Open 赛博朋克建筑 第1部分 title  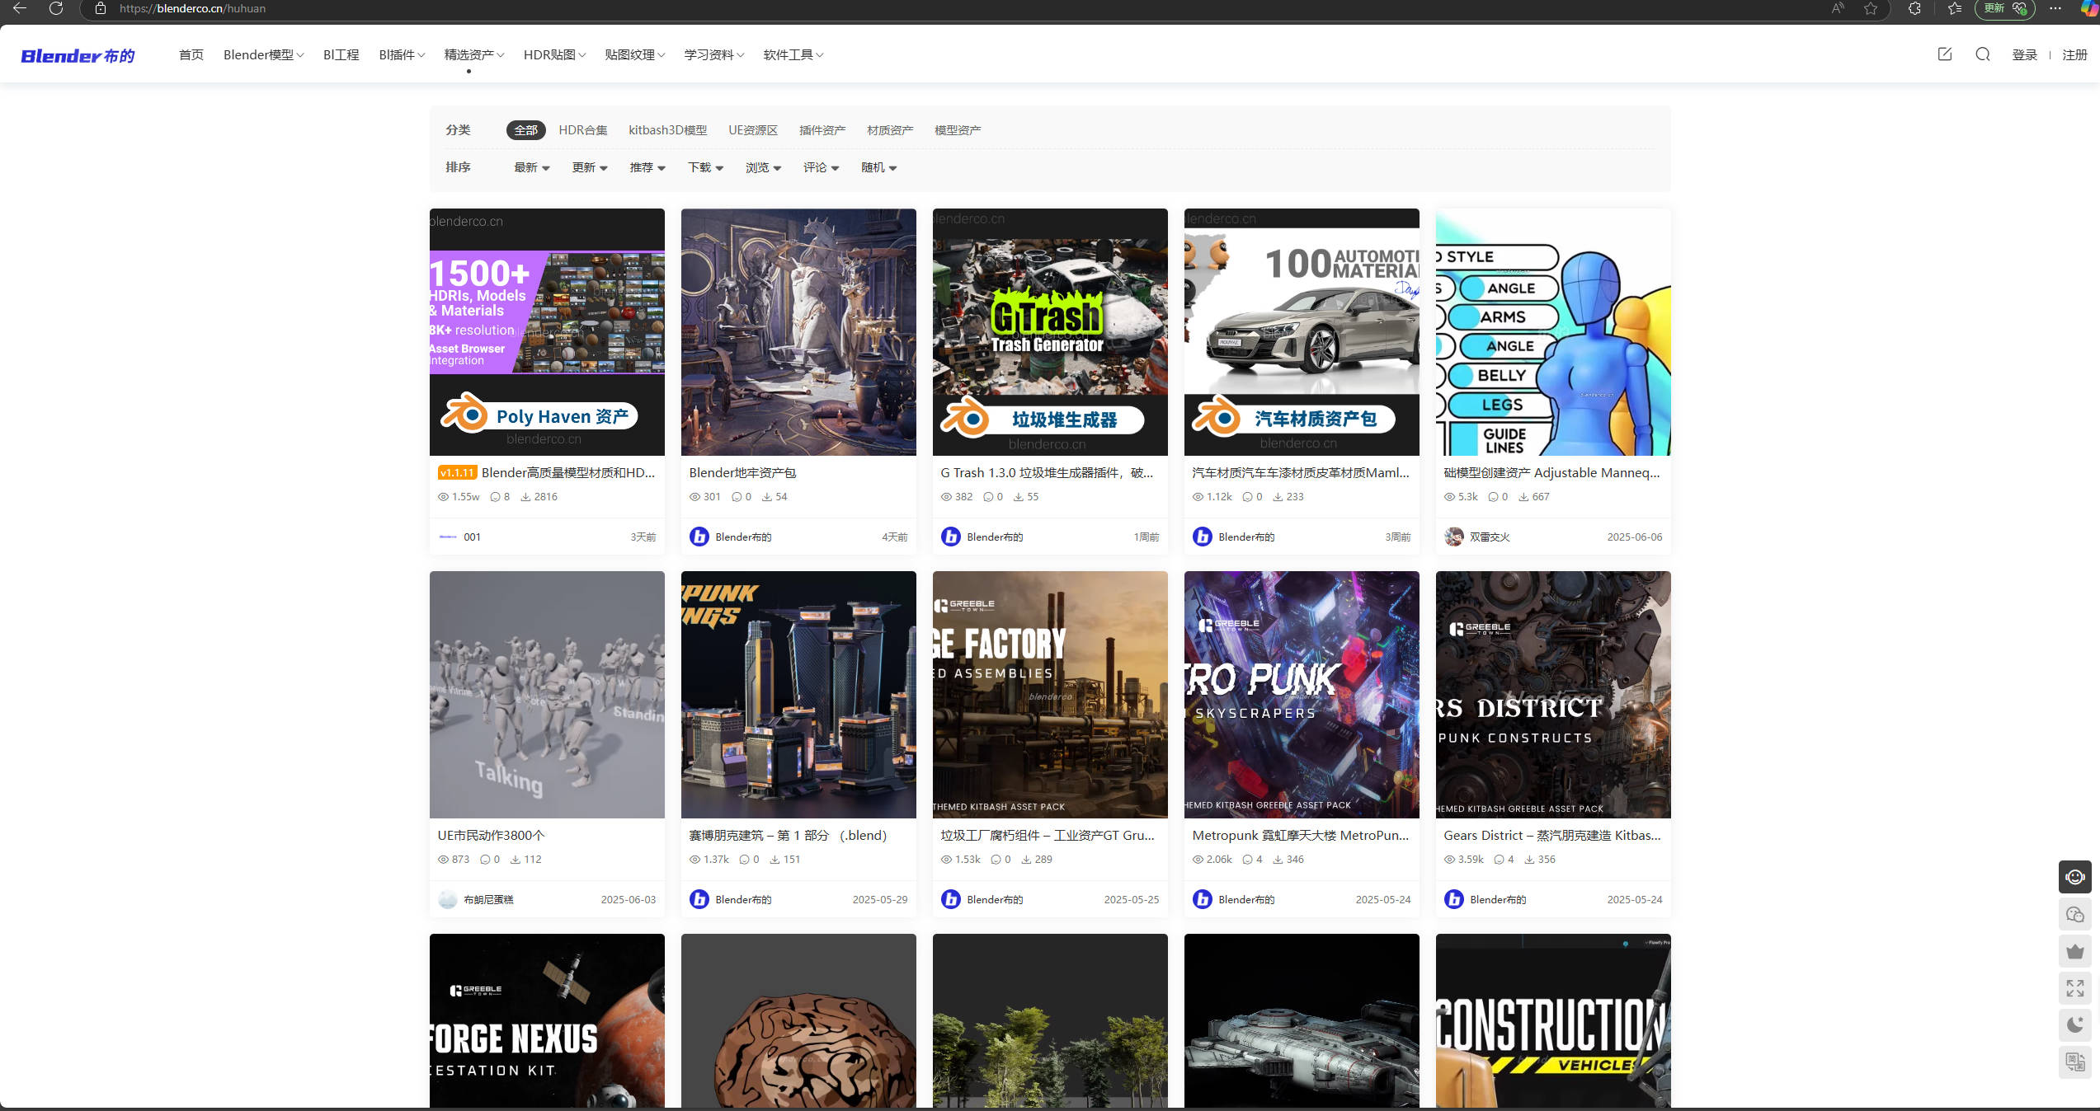pos(788,835)
